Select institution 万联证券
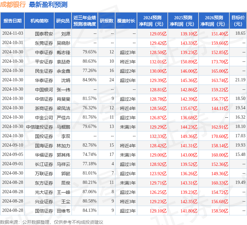Viewport: 247px width, 225px height. click(44, 173)
